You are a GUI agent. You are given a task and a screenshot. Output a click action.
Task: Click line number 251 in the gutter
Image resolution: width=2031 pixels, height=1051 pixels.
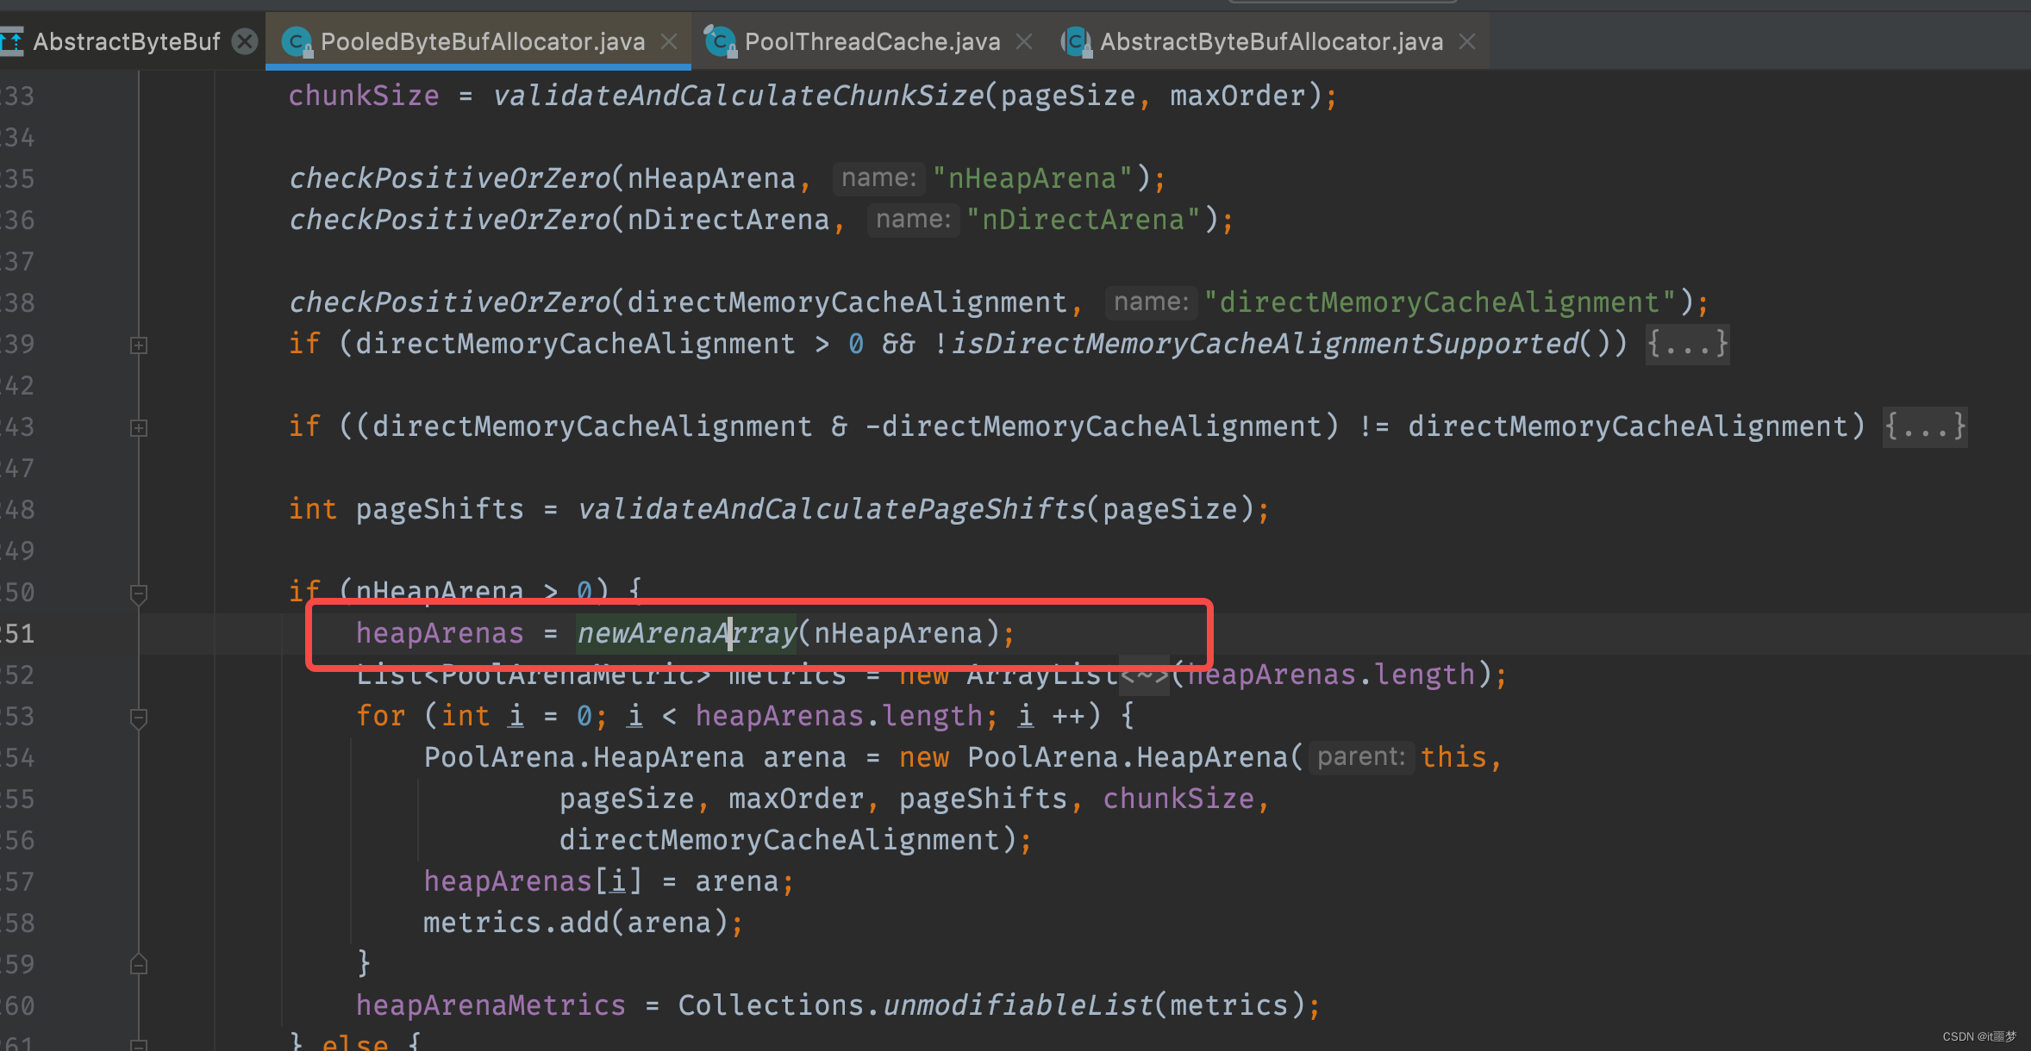(x=17, y=633)
